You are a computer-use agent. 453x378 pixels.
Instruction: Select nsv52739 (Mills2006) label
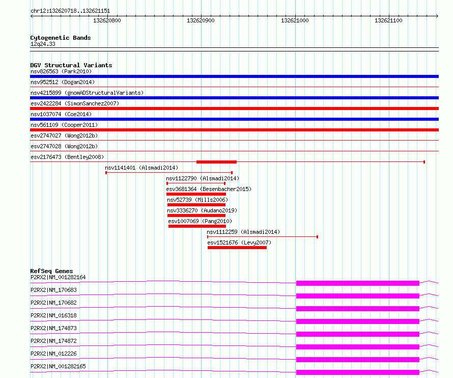(197, 200)
